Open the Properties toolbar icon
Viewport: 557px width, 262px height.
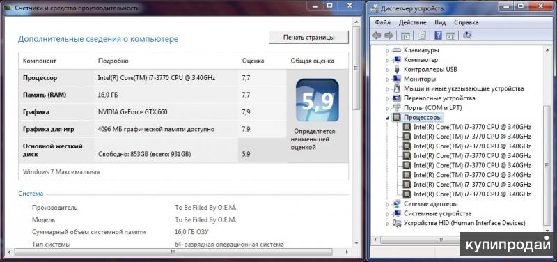(x=422, y=36)
